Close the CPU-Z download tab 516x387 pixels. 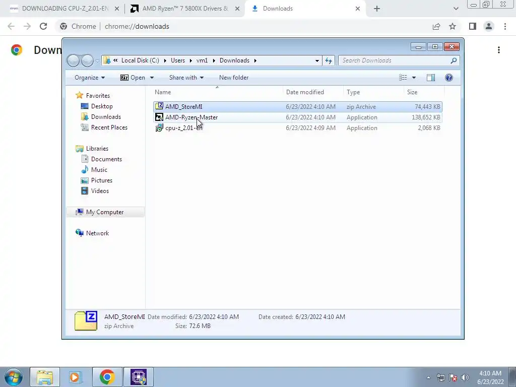click(117, 9)
